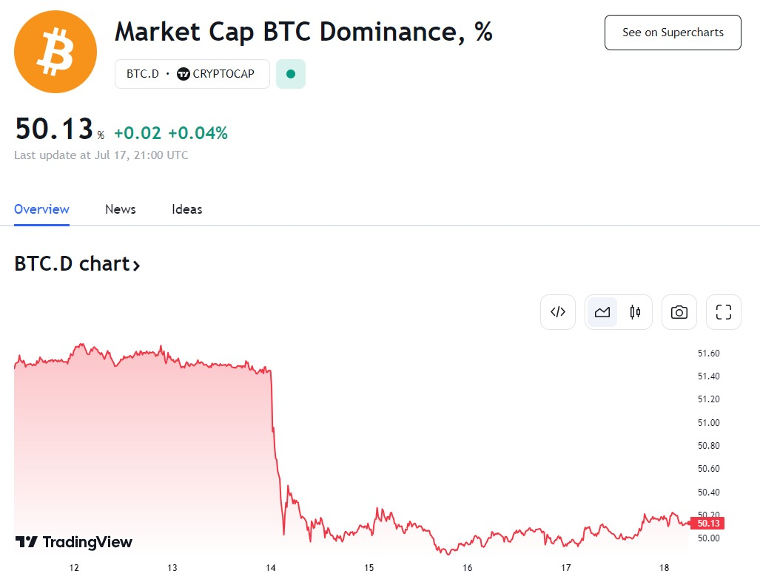Open the See on Supercharts button
Image resolution: width=760 pixels, height=582 pixels.
(673, 33)
